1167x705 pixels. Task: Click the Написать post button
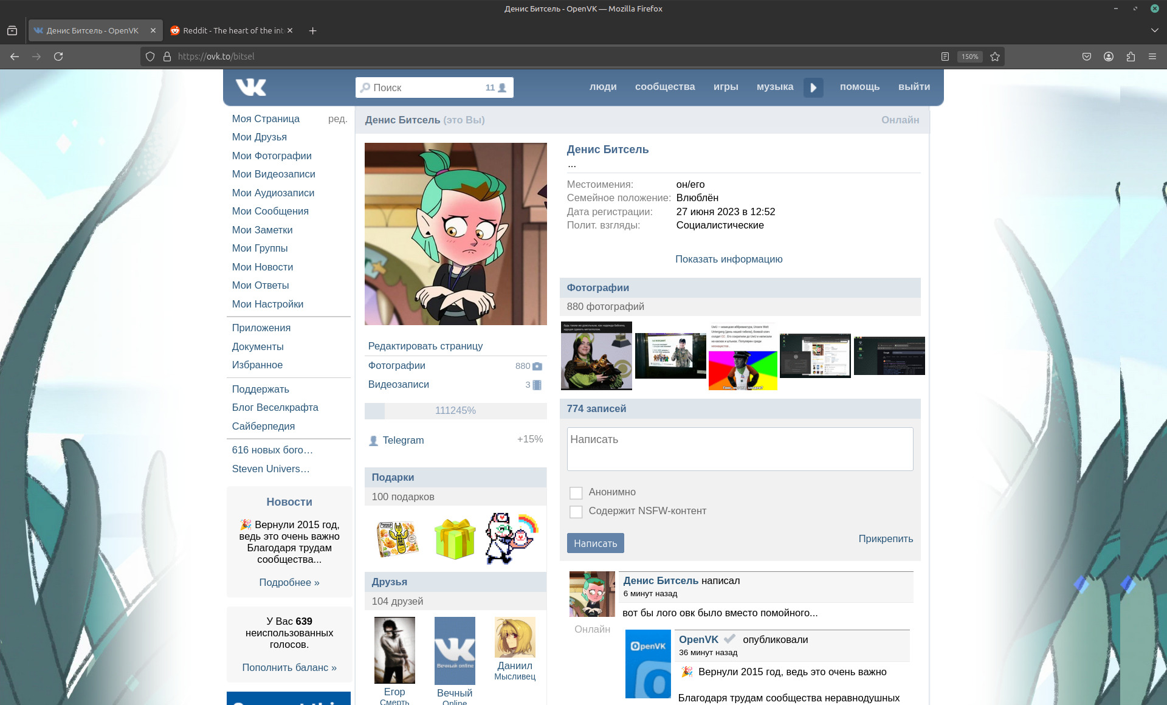tap(595, 543)
